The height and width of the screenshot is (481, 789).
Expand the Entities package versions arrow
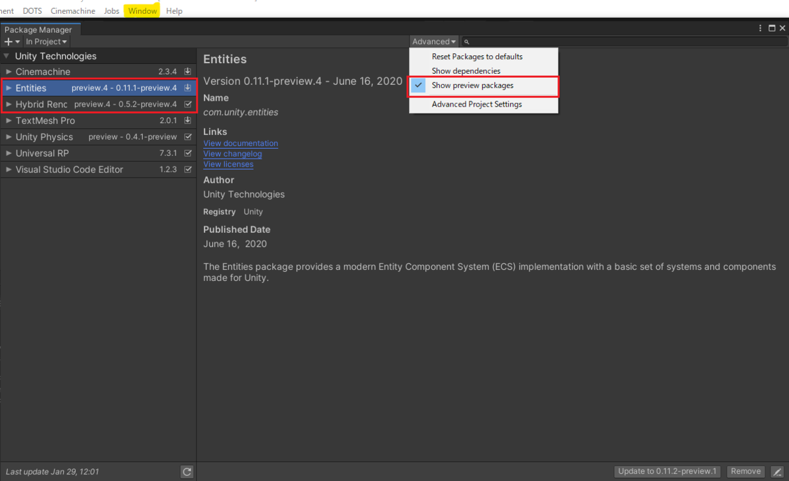pyautogui.click(x=9, y=88)
